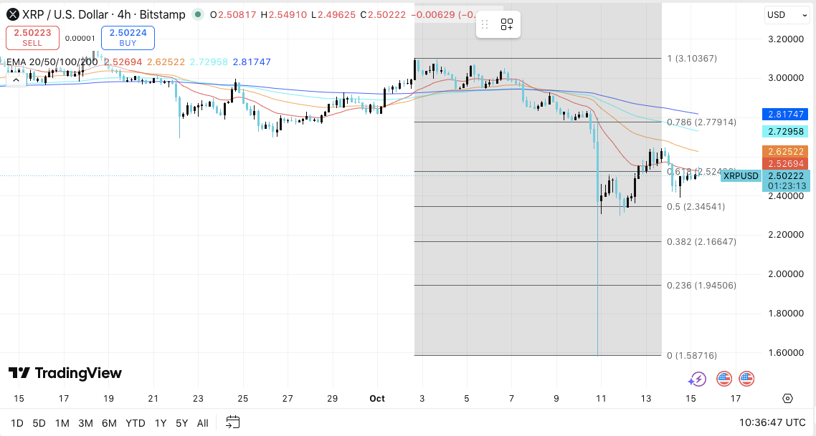Click the purple lightning bolt event icon
The width and height of the screenshot is (816, 436).
[x=698, y=379]
